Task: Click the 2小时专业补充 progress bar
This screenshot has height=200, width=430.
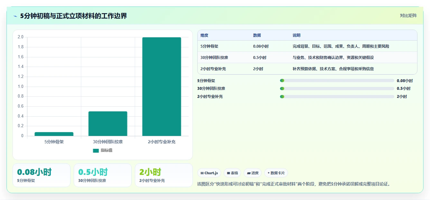Action: tap(337, 97)
